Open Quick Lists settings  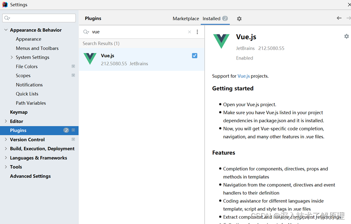pyautogui.click(x=27, y=94)
